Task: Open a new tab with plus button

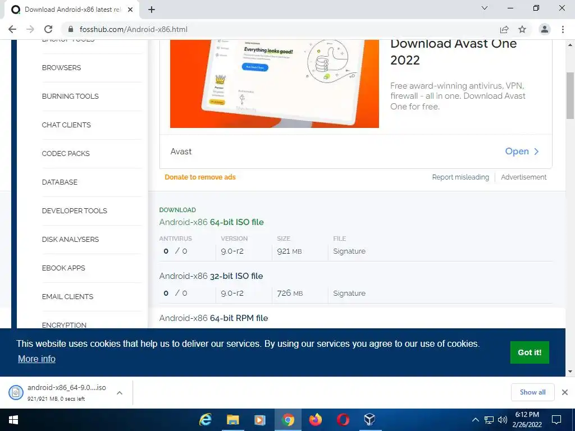Action: point(152,10)
